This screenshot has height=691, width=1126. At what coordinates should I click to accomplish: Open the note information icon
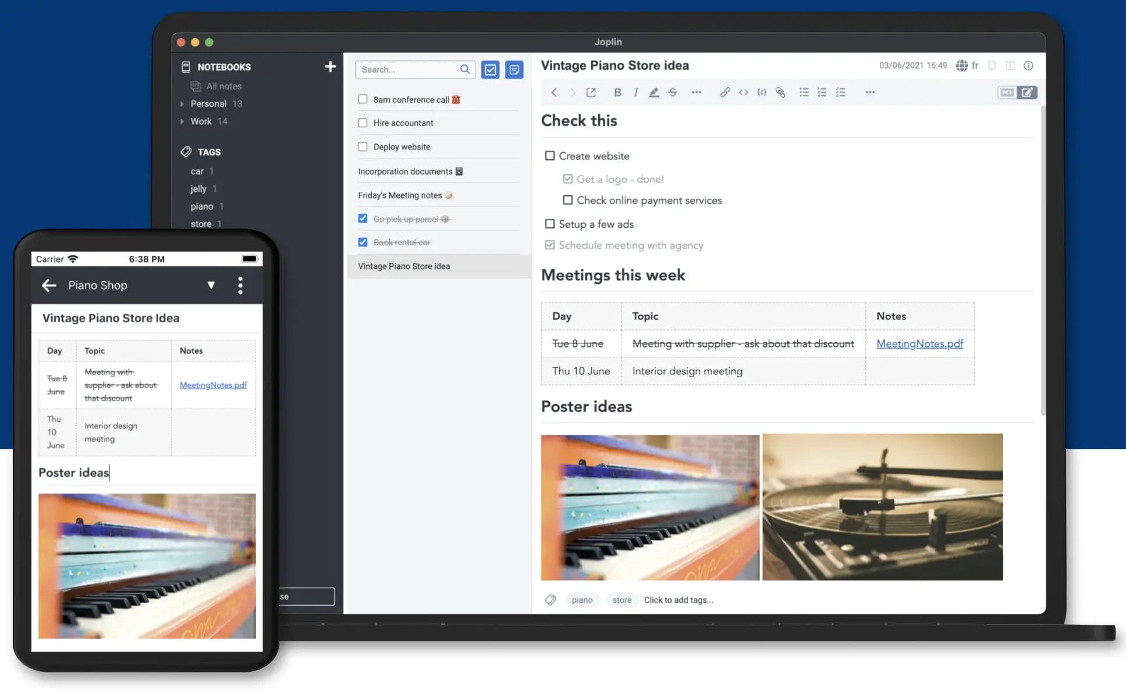coord(1028,66)
